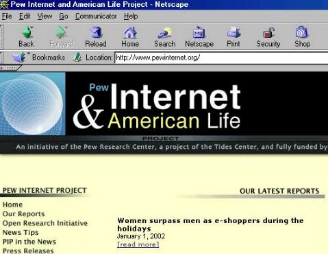Image resolution: width=328 pixels, height=254 pixels.
Task: Open the View menu
Action: pyautogui.click(x=45, y=16)
